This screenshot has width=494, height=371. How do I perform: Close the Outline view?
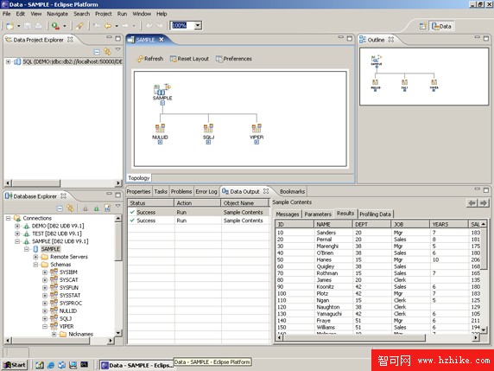[391, 40]
